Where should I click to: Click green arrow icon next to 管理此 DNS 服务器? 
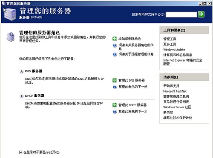[x=115, y=80]
